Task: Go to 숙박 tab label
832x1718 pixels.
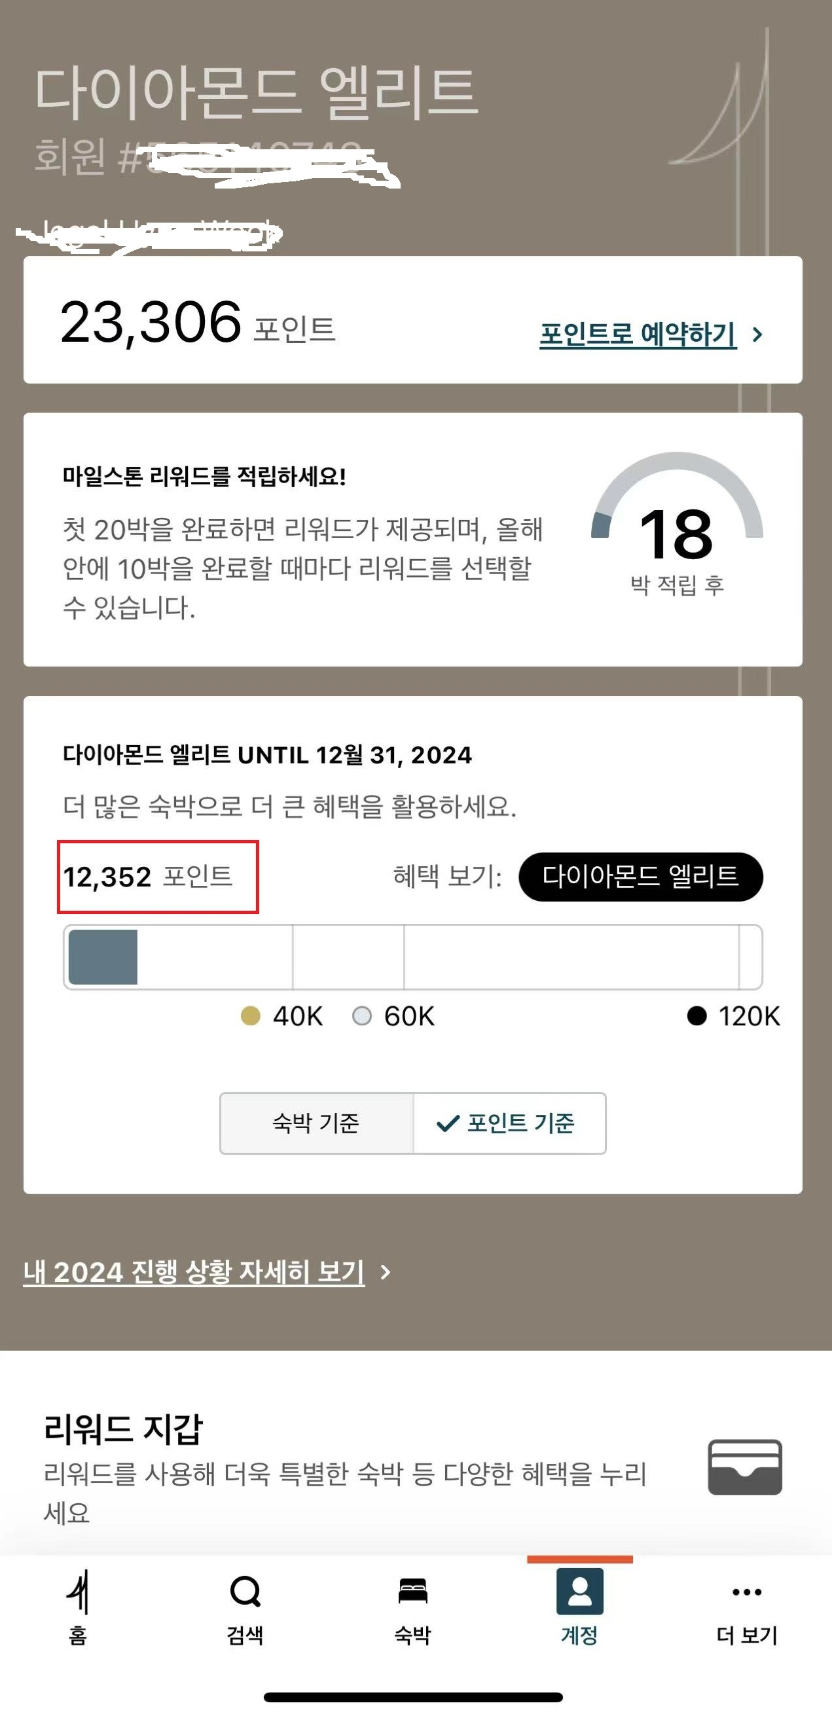Action: pos(412,1636)
